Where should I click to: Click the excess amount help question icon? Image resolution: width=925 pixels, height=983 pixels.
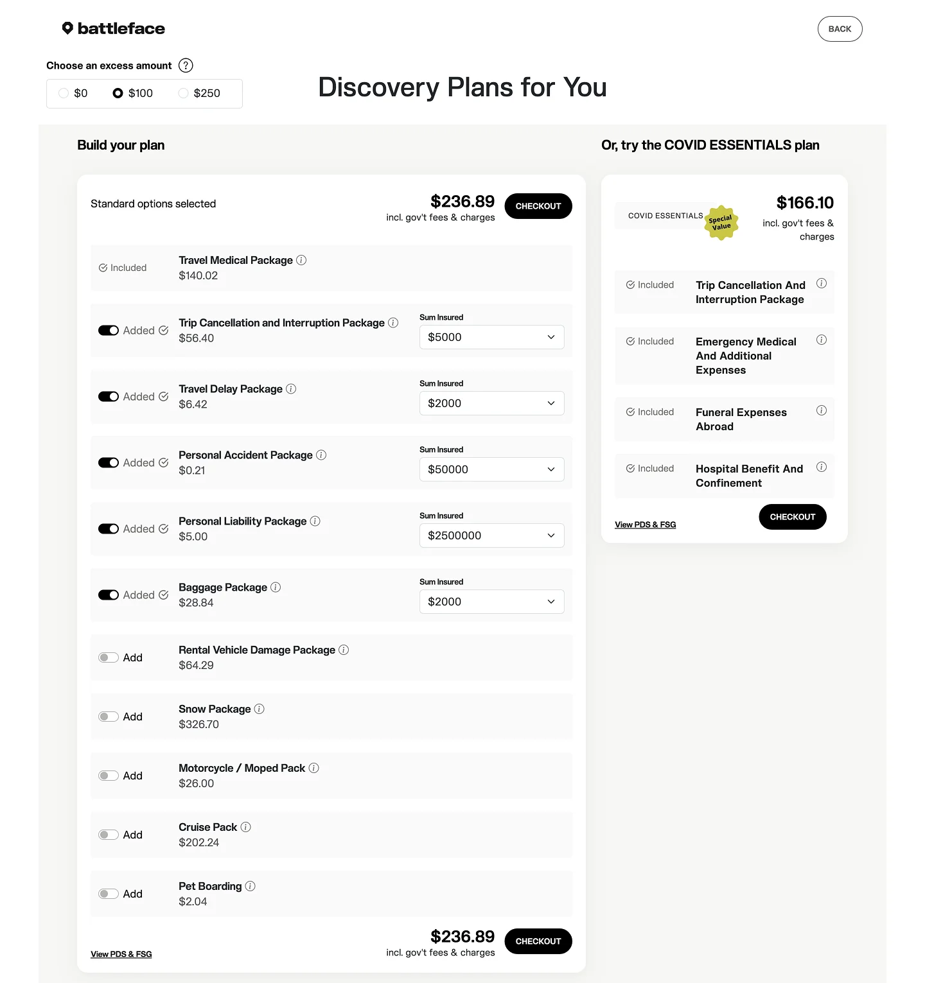[x=186, y=65]
